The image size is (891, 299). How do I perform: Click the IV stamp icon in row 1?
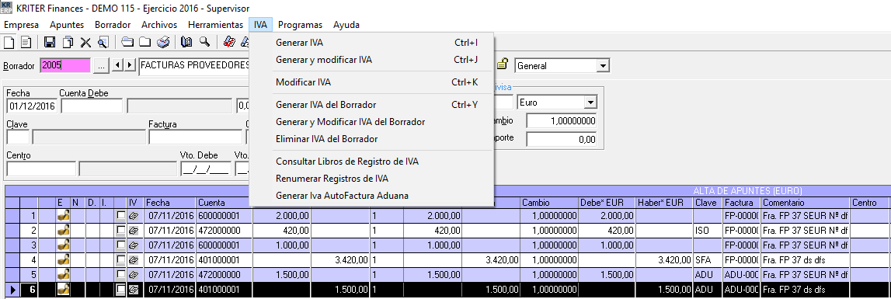pyautogui.click(x=133, y=217)
